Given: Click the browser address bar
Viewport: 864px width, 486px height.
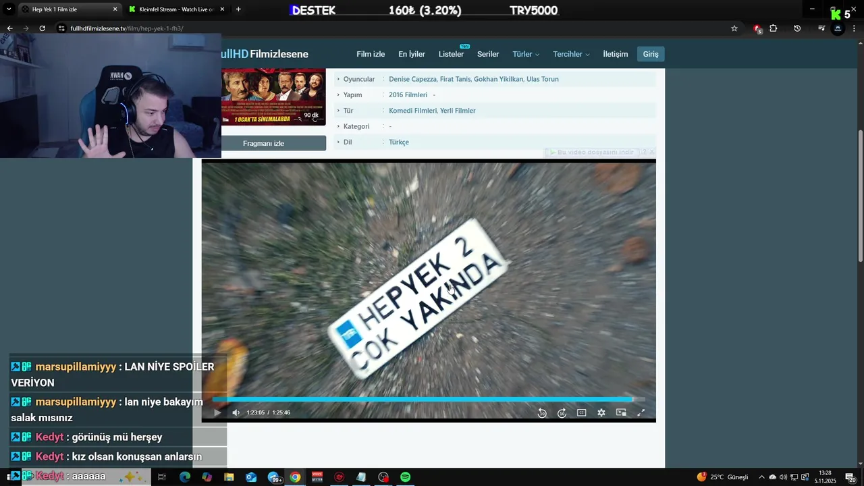Looking at the screenshot, I should (391, 28).
